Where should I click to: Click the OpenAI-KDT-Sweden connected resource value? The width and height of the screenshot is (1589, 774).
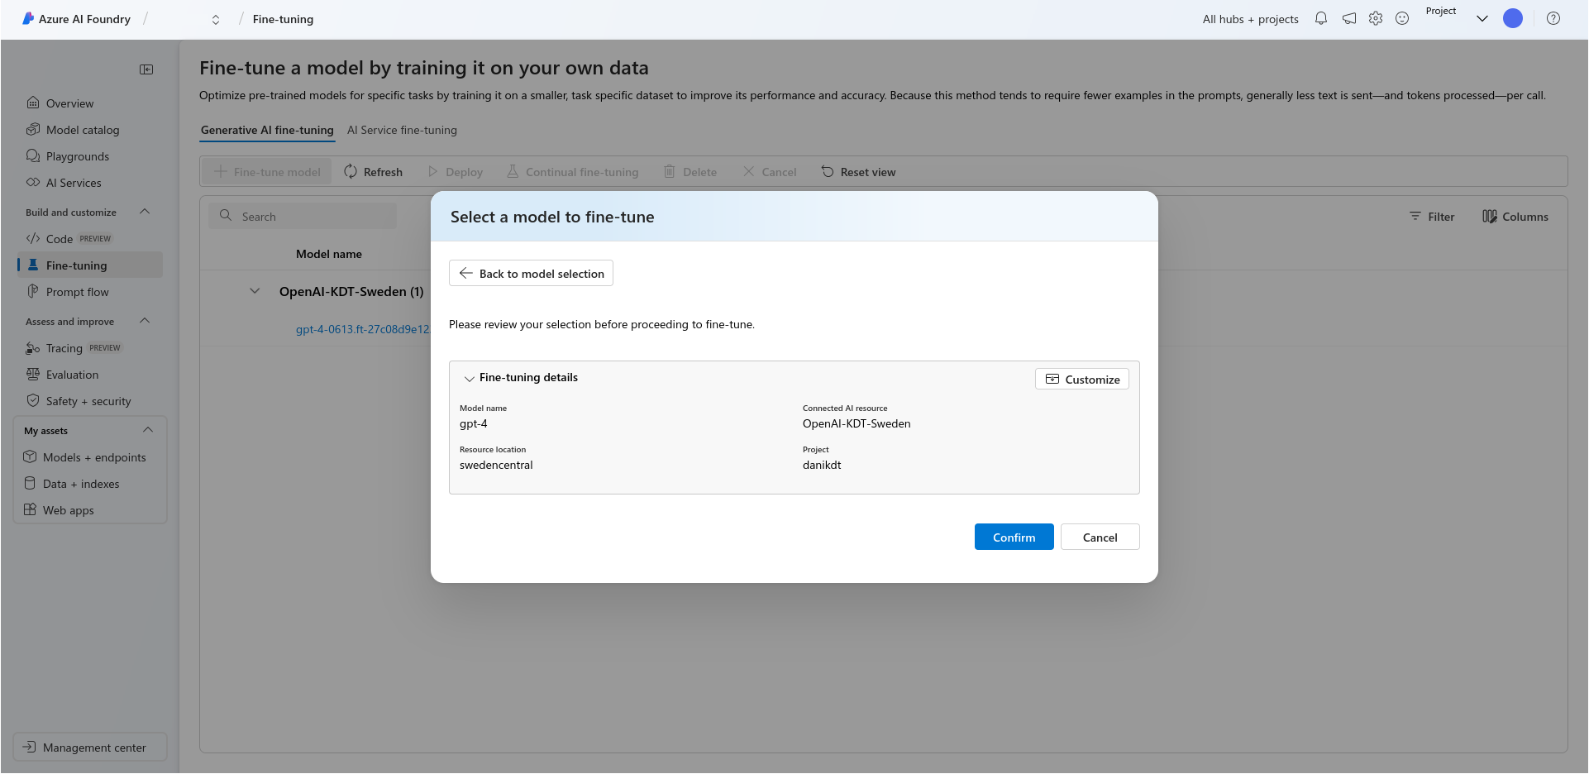click(x=857, y=423)
